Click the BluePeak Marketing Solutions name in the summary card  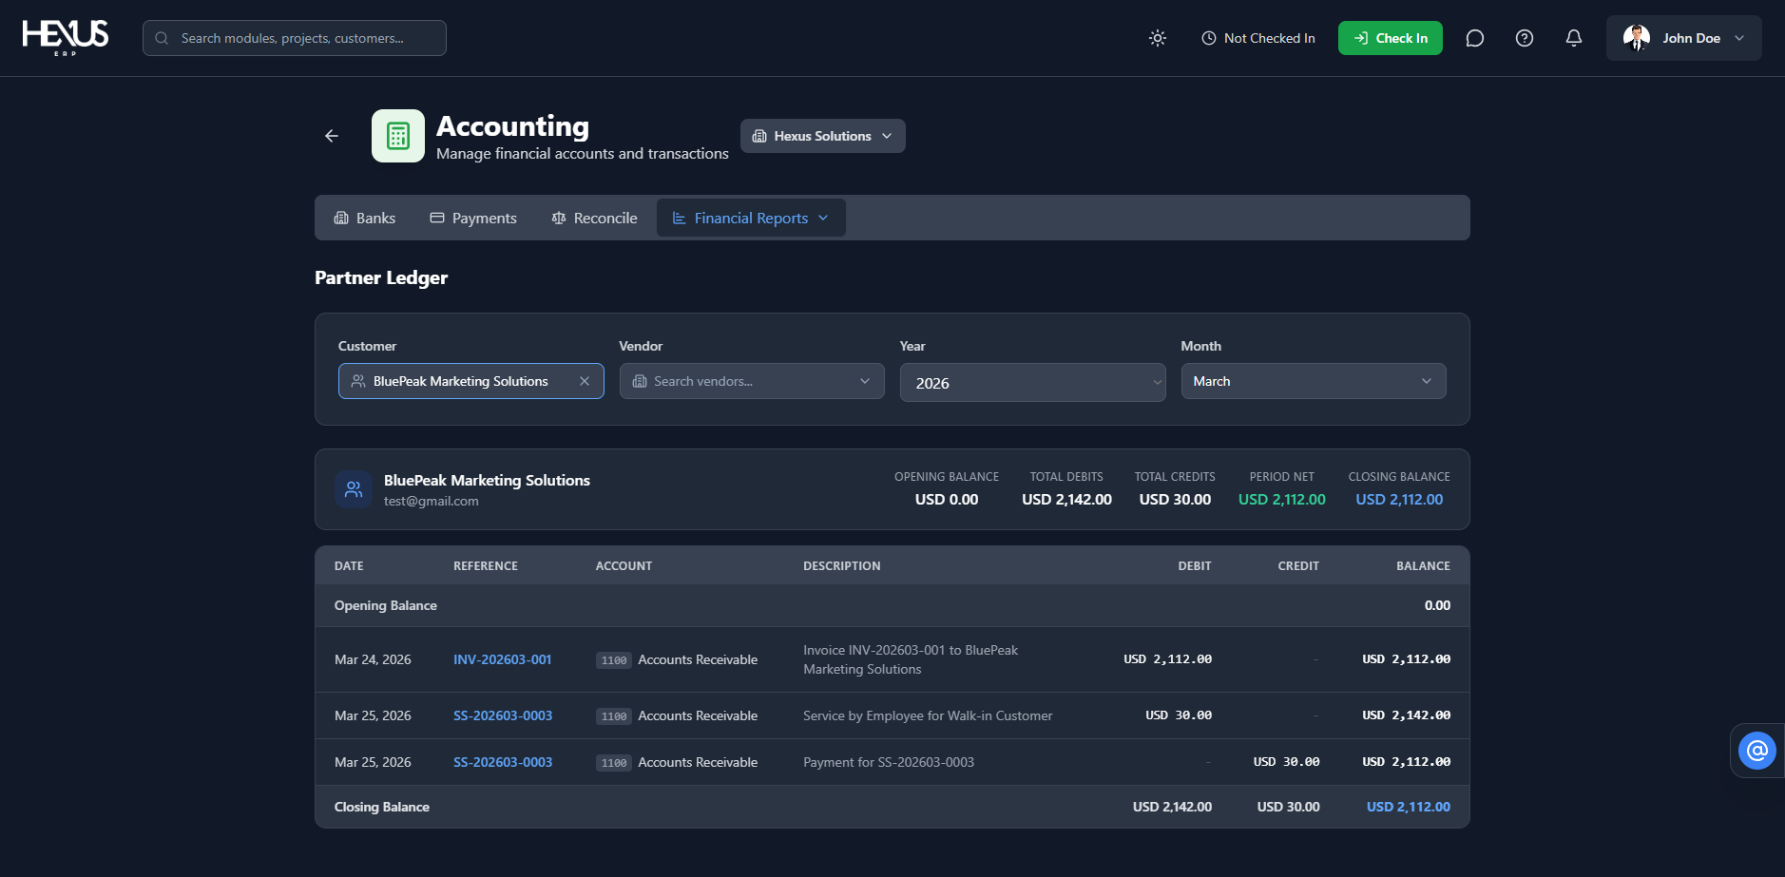tap(487, 480)
